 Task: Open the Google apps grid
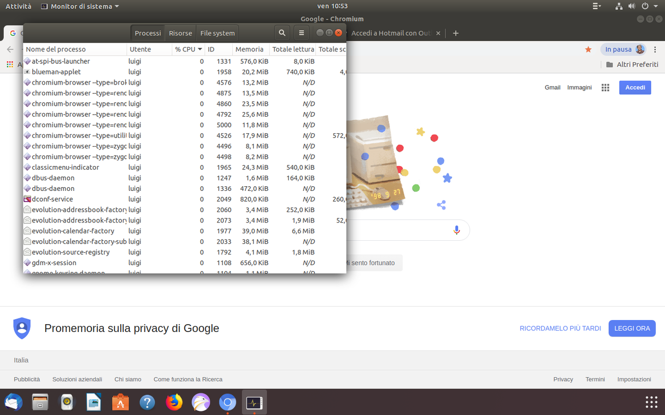click(605, 88)
